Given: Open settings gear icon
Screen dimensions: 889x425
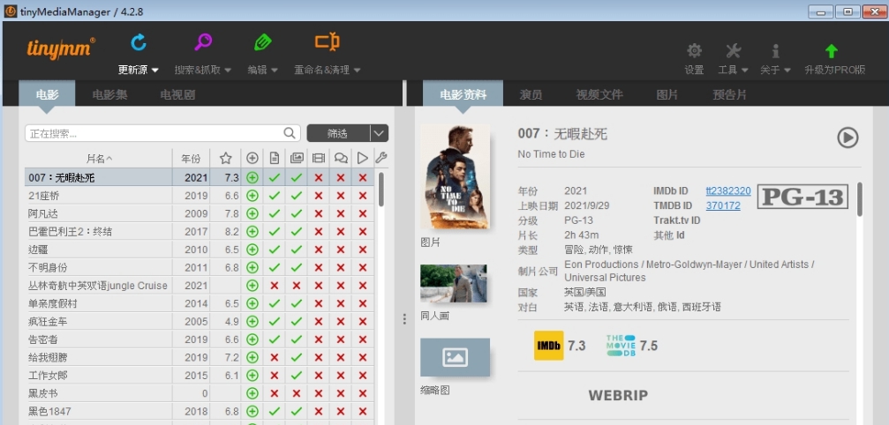Looking at the screenshot, I should point(694,51).
